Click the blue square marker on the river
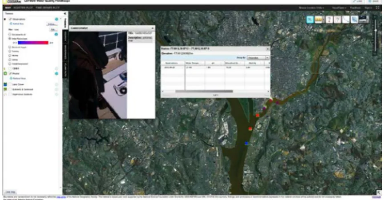This screenshot has height=200, width=384. 247,143
